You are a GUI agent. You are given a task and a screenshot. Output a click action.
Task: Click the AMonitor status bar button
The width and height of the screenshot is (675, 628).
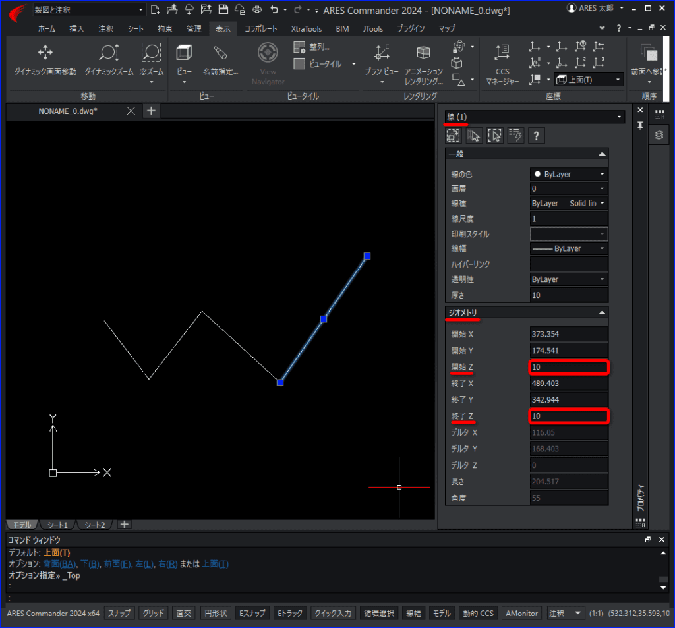click(x=521, y=613)
